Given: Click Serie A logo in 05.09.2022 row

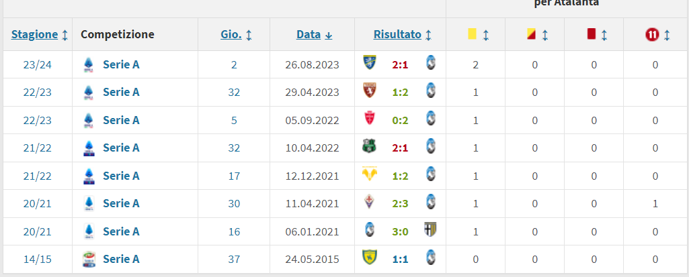Looking at the screenshot, I should [88, 120].
